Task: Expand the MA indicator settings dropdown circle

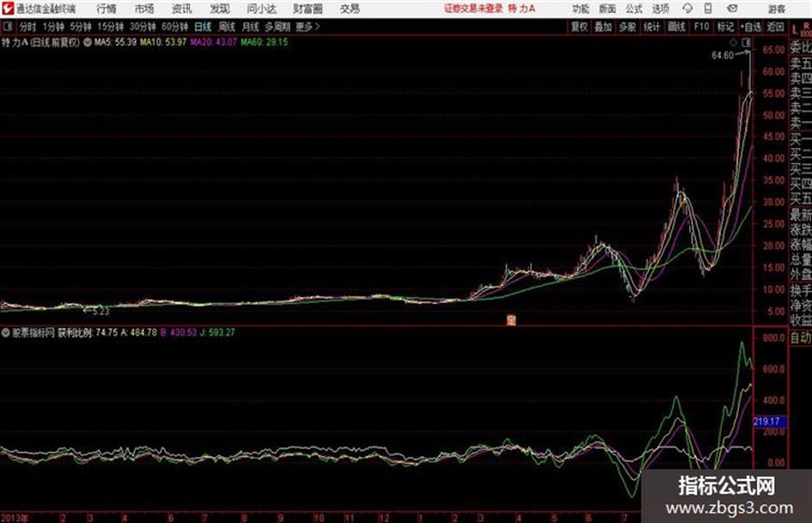Action: pos(88,42)
